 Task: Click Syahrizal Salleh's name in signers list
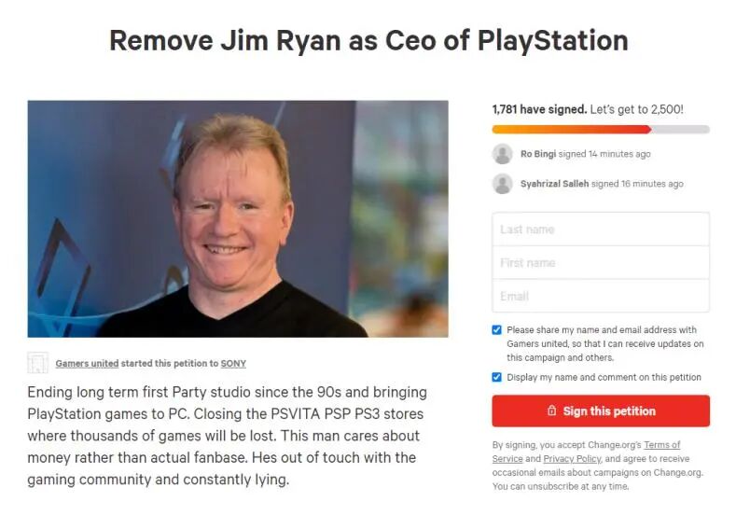pyautogui.click(x=554, y=184)
